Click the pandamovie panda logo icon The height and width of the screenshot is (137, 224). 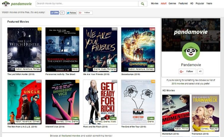coord(6,4)
